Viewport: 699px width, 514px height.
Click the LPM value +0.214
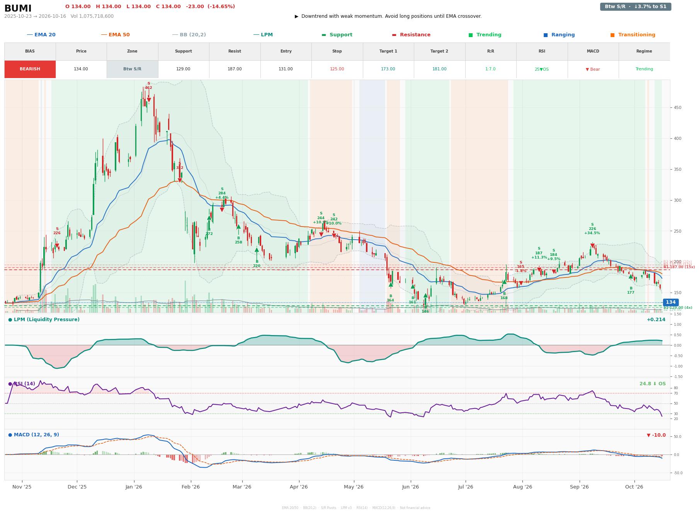pos(656,320)
